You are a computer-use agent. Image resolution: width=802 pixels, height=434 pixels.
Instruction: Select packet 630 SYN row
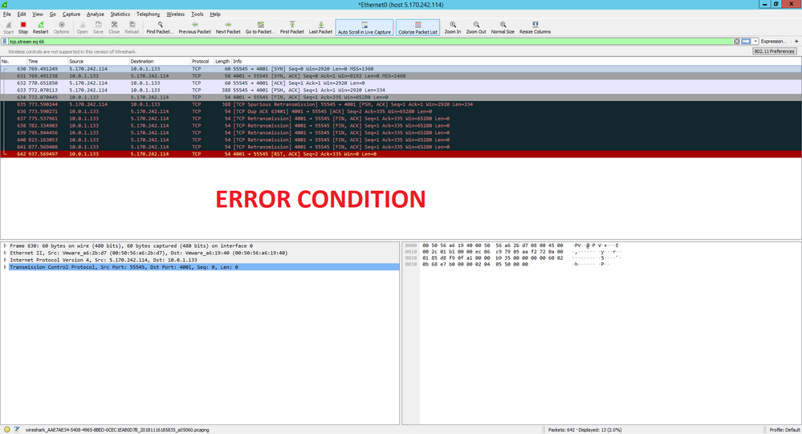pyautogui.click(x=401, y=68)
